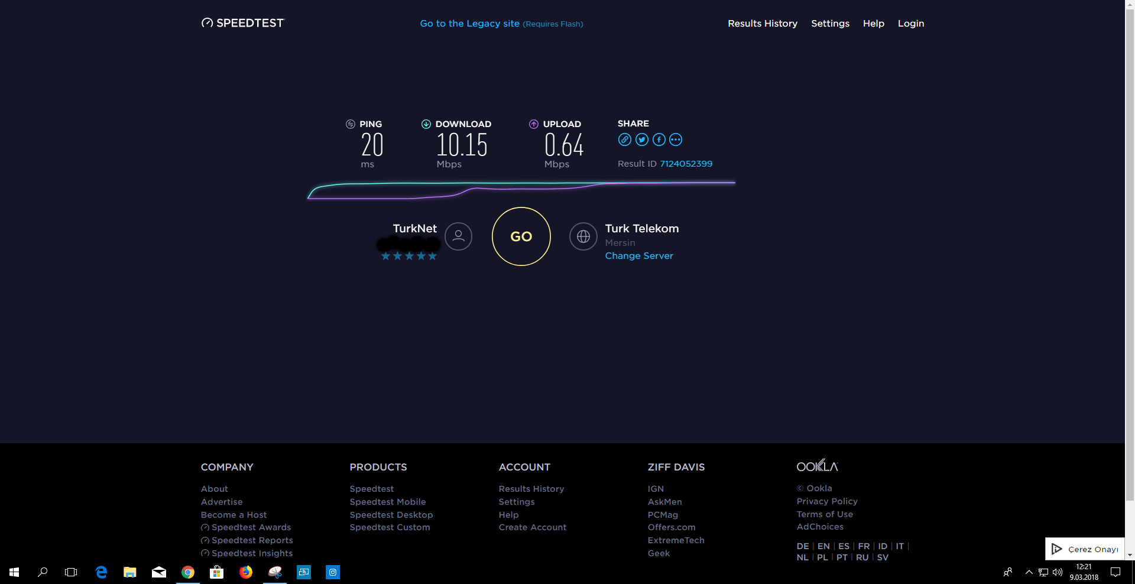Click the GO button to start test

click(521, 236)
